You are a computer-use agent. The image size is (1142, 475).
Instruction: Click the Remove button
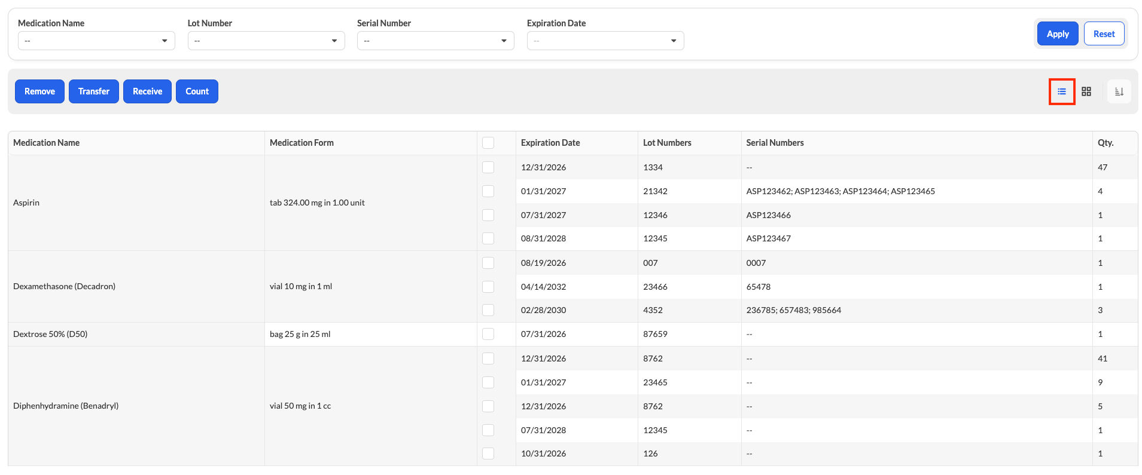coord(39,91)
